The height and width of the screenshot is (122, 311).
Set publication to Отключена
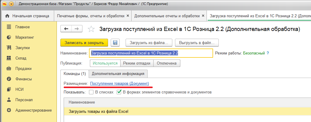[x=167, y=63]
